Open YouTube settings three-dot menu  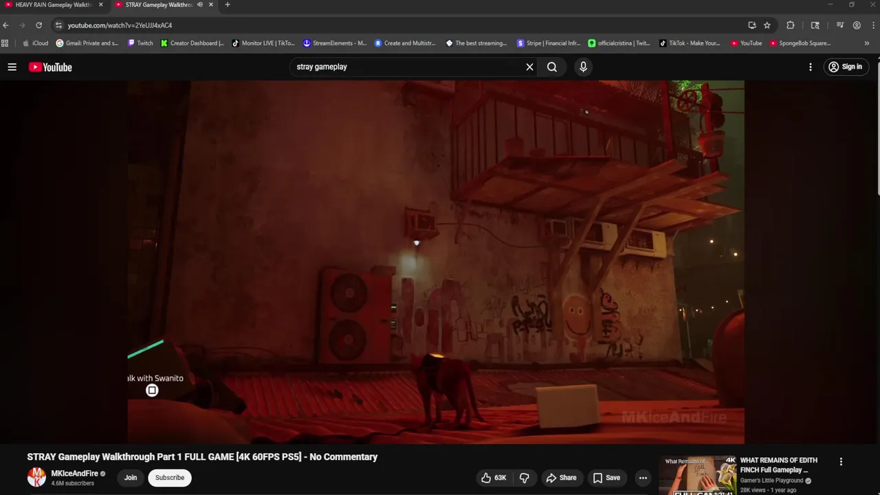[x=810, y=67]
